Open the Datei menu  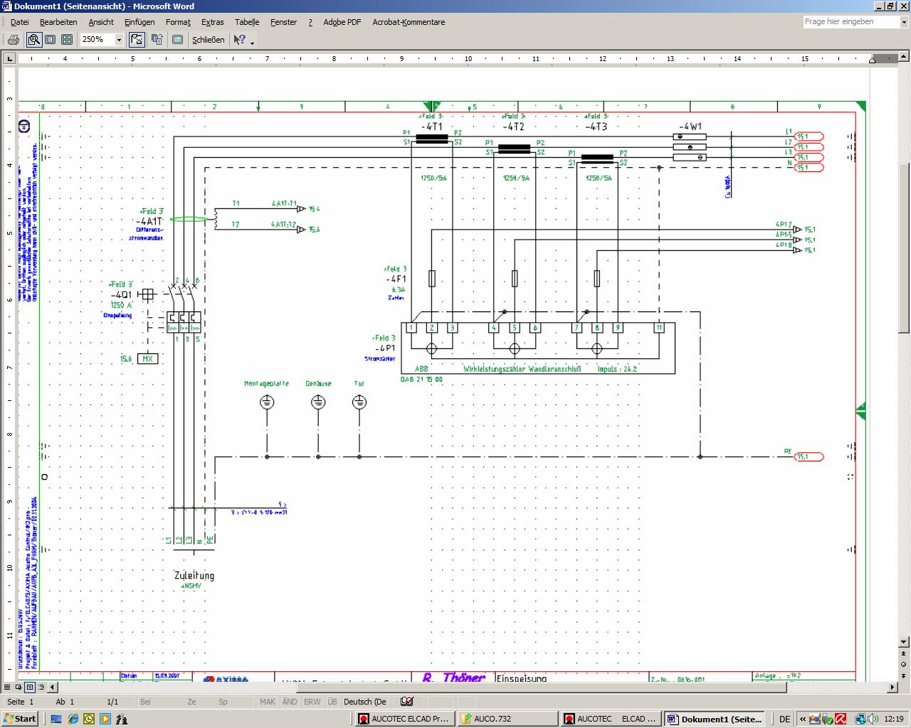[x=20, y=22]
